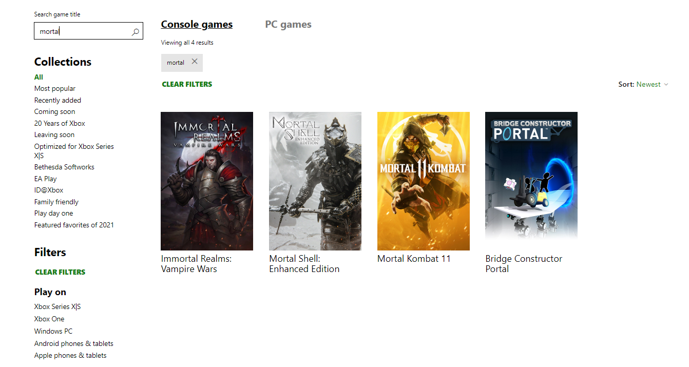
Task: Filter by Xbox One platform
Action: 49,319
